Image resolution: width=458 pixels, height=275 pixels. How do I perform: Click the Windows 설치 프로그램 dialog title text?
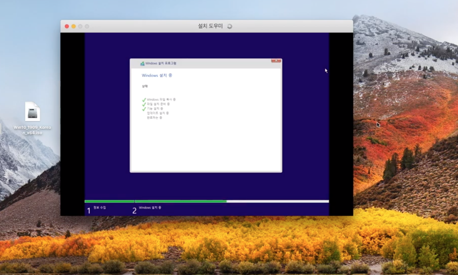pyautogui.click(x=161, y=63)
